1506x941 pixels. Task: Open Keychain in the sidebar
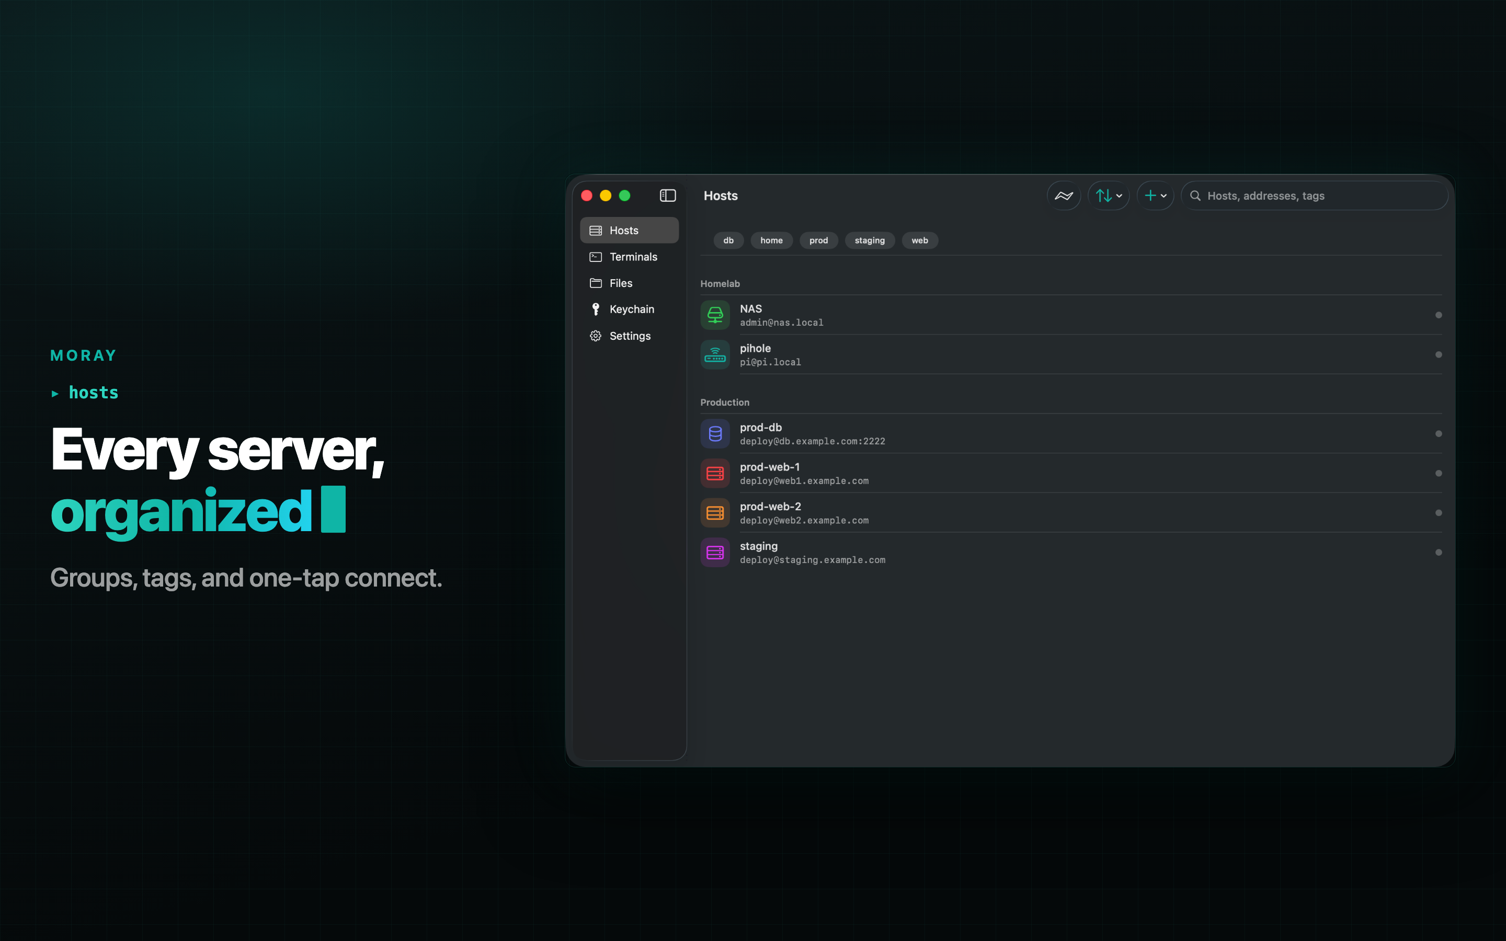629,309
